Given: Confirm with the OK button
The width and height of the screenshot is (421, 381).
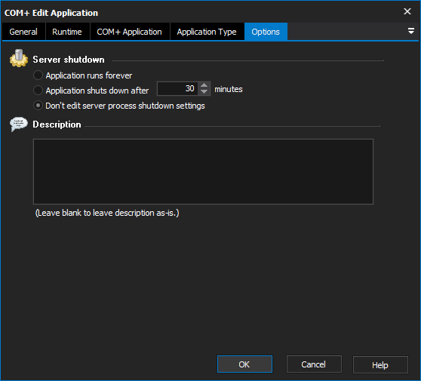Looking at the screenshot, I should tap(244, 364).
